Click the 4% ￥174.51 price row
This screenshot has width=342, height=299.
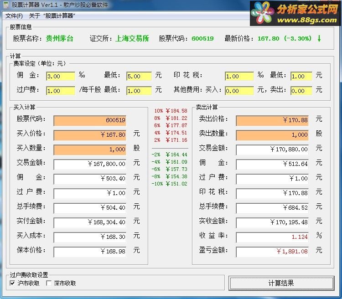(171, 133)
